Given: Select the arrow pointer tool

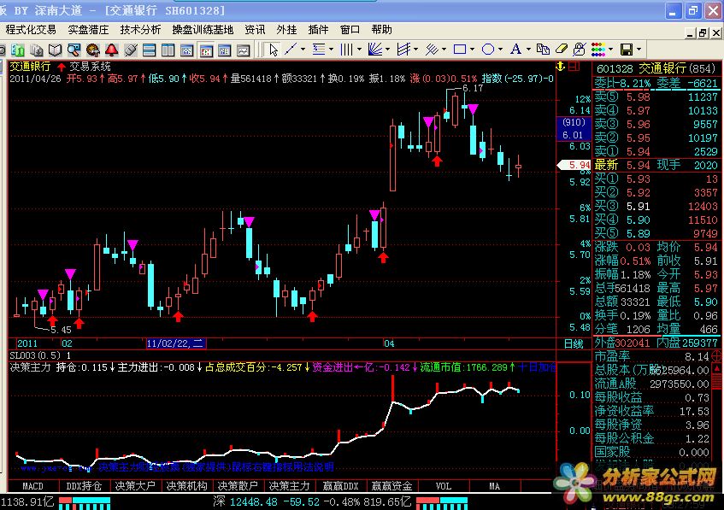Looking at the screenshot, I should 274,50.
